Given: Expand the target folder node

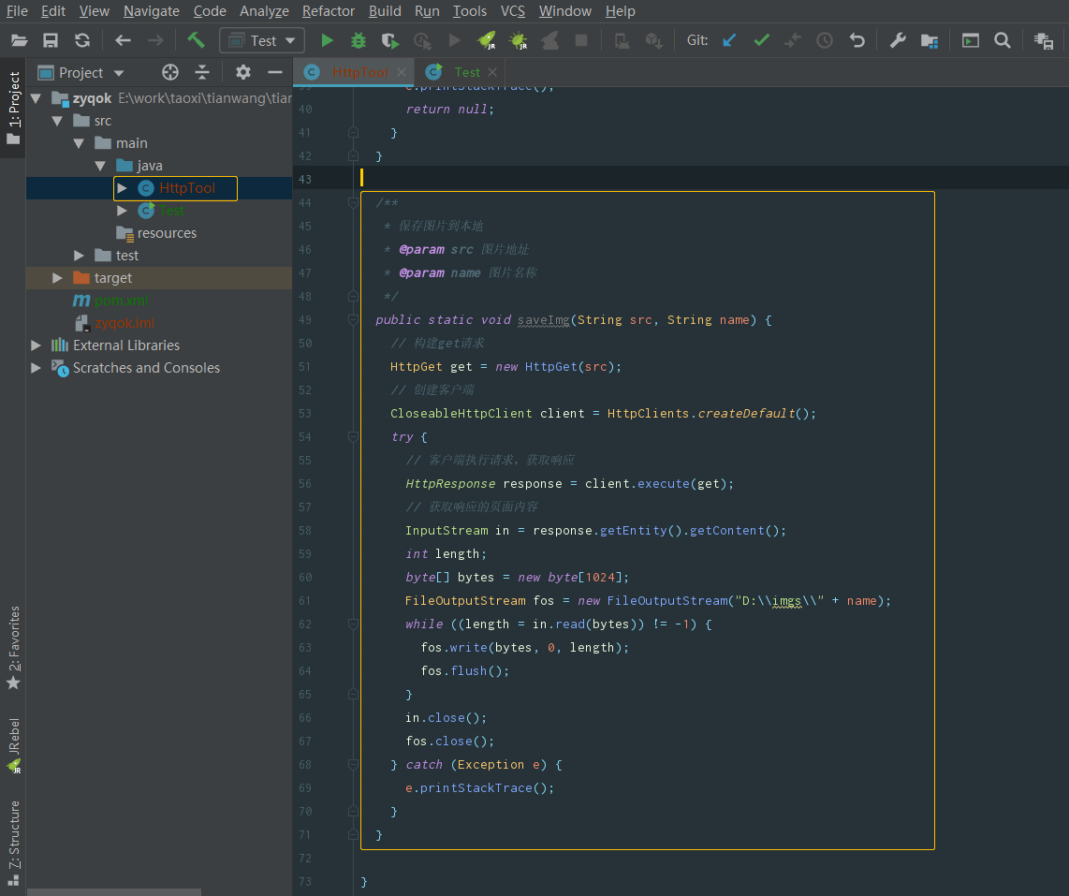Looking at the screenshot, I should pos(58,278).
